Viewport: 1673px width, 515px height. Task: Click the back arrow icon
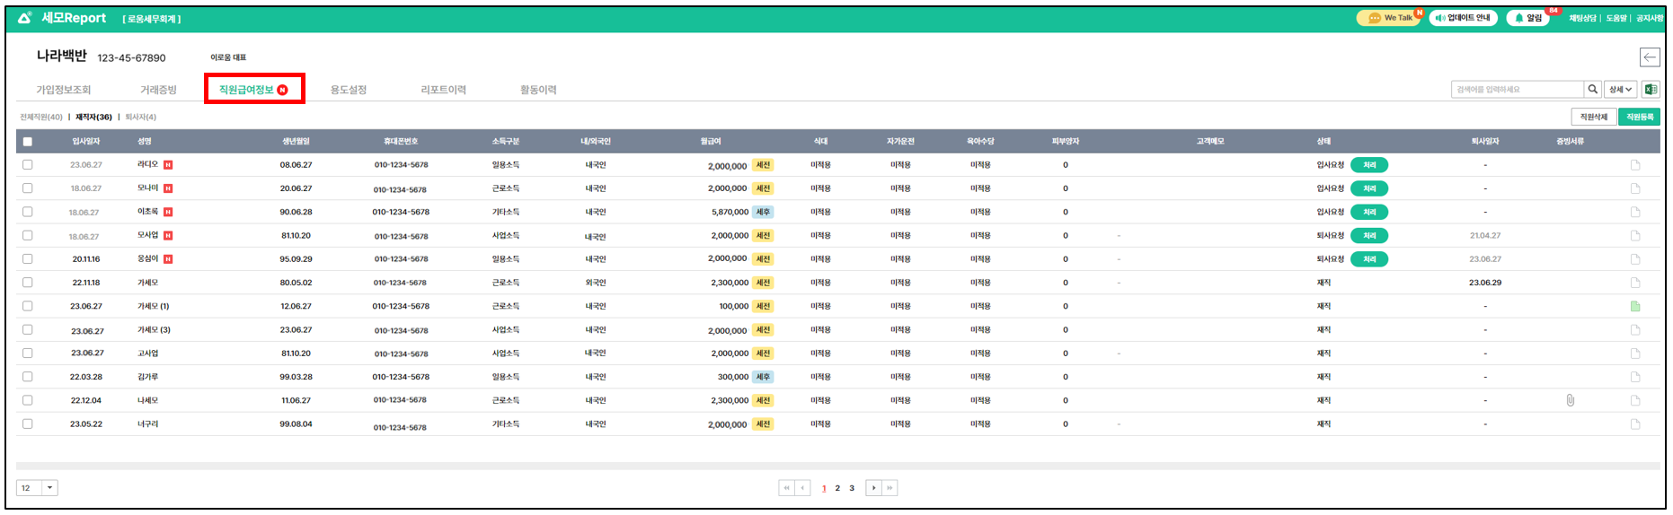coord(1650,57)
